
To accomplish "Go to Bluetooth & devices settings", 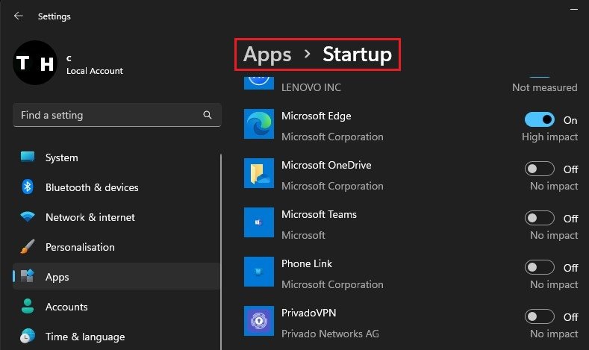I will coord(91,187).
